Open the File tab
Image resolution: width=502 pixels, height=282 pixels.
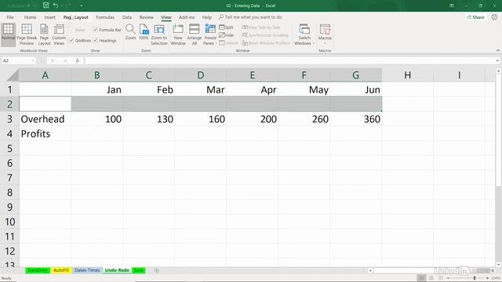coord(10,17)
